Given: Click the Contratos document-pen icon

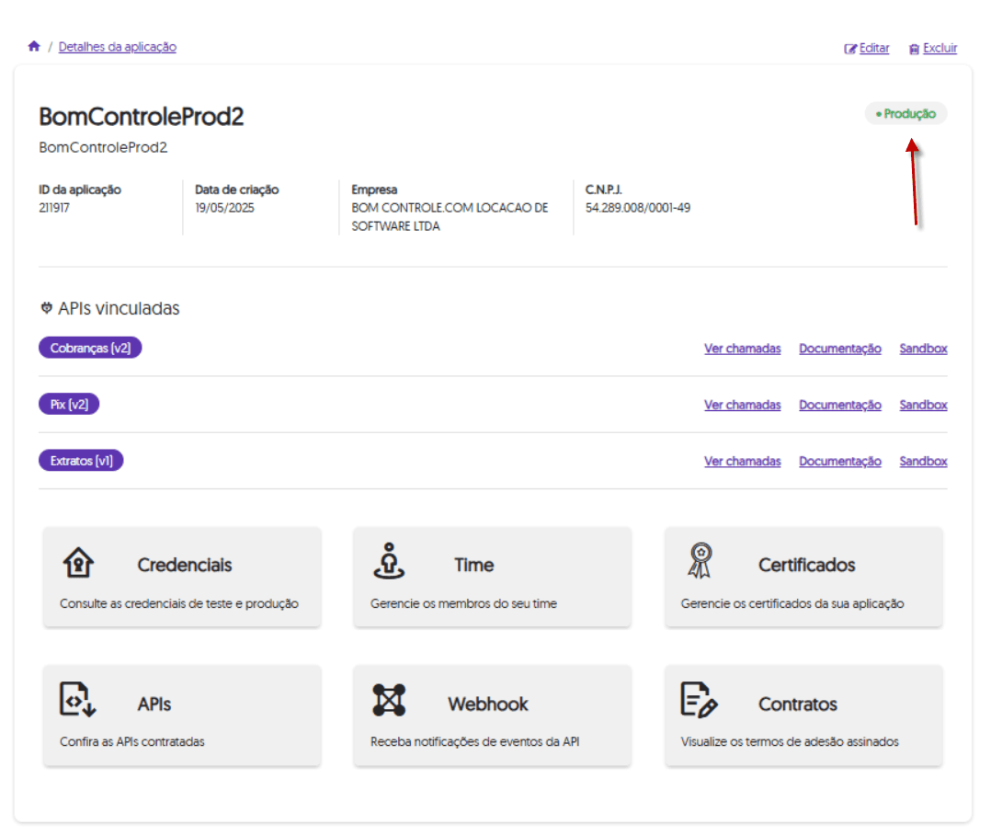Looking at the screenshot, I should 699,700.
